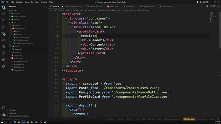Expand the Vue Component Preview section
This screenshot has width=221, height=124.
click(x=19, y=116)
